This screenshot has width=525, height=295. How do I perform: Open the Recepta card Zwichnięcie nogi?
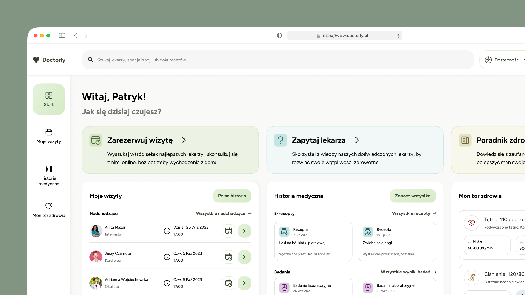coord(397,241)
